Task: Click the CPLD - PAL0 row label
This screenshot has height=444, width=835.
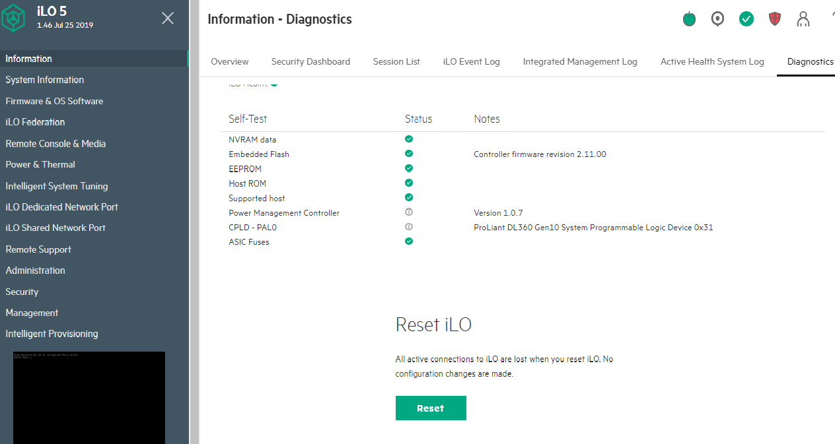Action: pyautogui.click(x=252, y=228)
